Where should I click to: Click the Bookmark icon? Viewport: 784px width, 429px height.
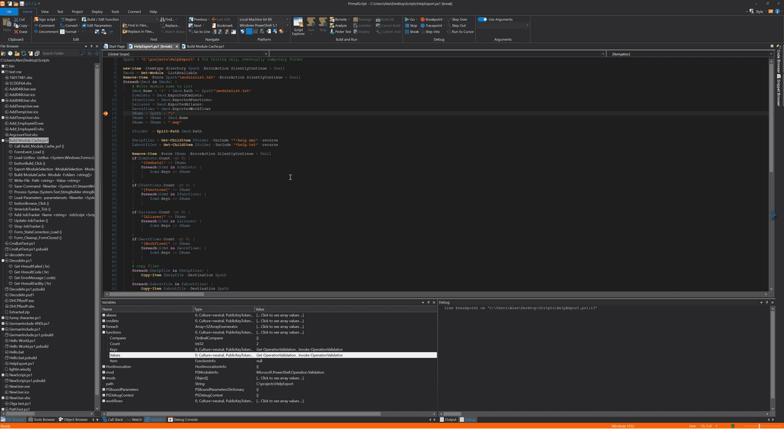(x=213, y=26)
